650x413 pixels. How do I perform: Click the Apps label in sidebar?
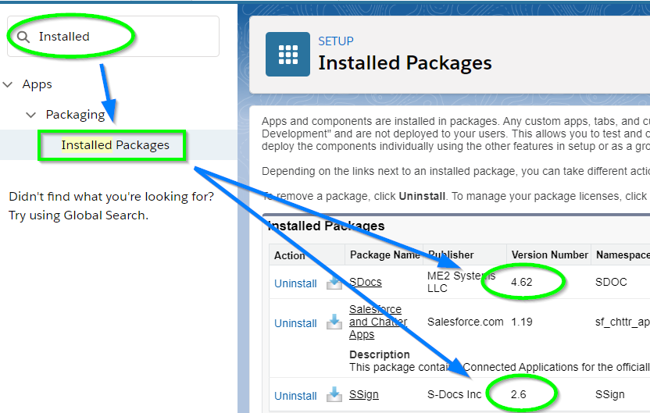[37, 84]
